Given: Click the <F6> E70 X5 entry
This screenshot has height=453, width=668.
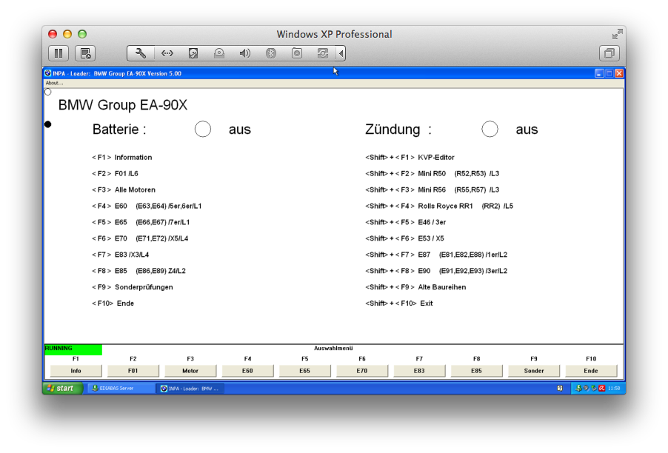Looking at the screenshot, I should point(140,238).
